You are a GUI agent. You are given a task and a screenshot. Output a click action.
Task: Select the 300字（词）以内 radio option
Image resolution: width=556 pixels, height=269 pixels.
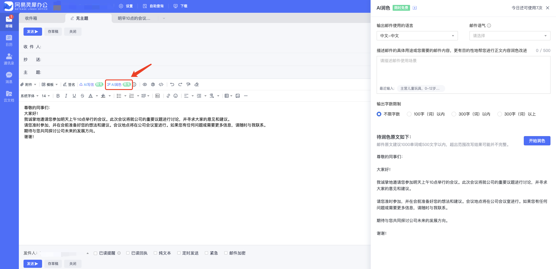454,114
